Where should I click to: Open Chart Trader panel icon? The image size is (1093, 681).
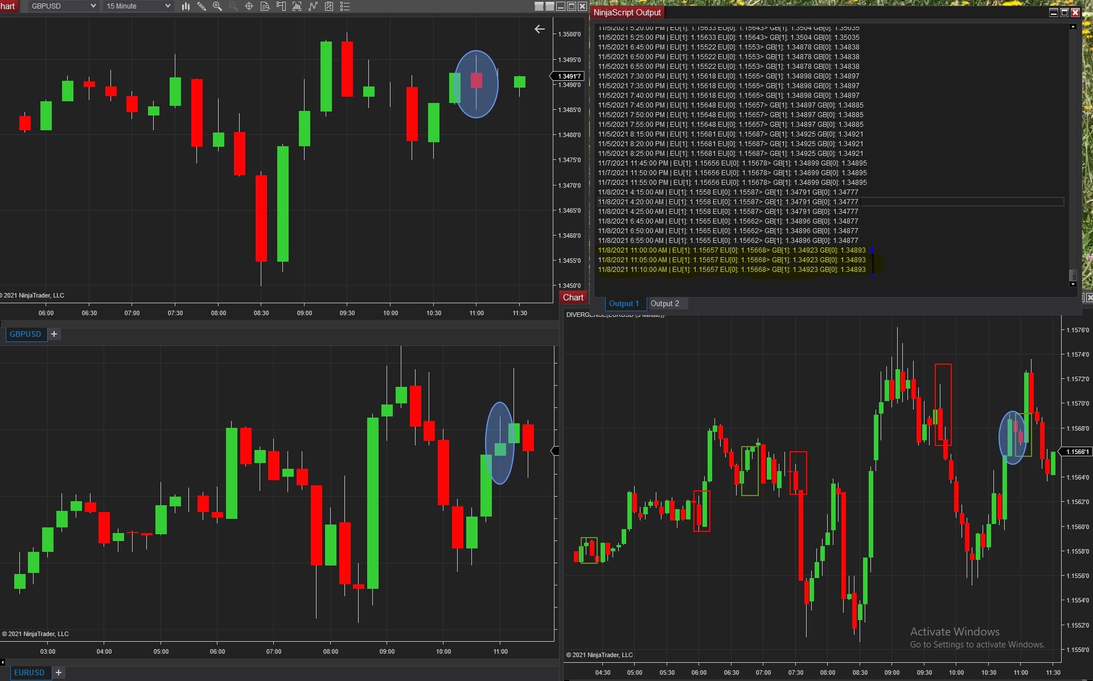[281, 6]
